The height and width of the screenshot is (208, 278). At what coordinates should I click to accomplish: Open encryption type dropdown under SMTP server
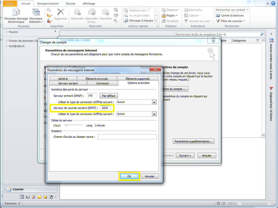[154, 114]
